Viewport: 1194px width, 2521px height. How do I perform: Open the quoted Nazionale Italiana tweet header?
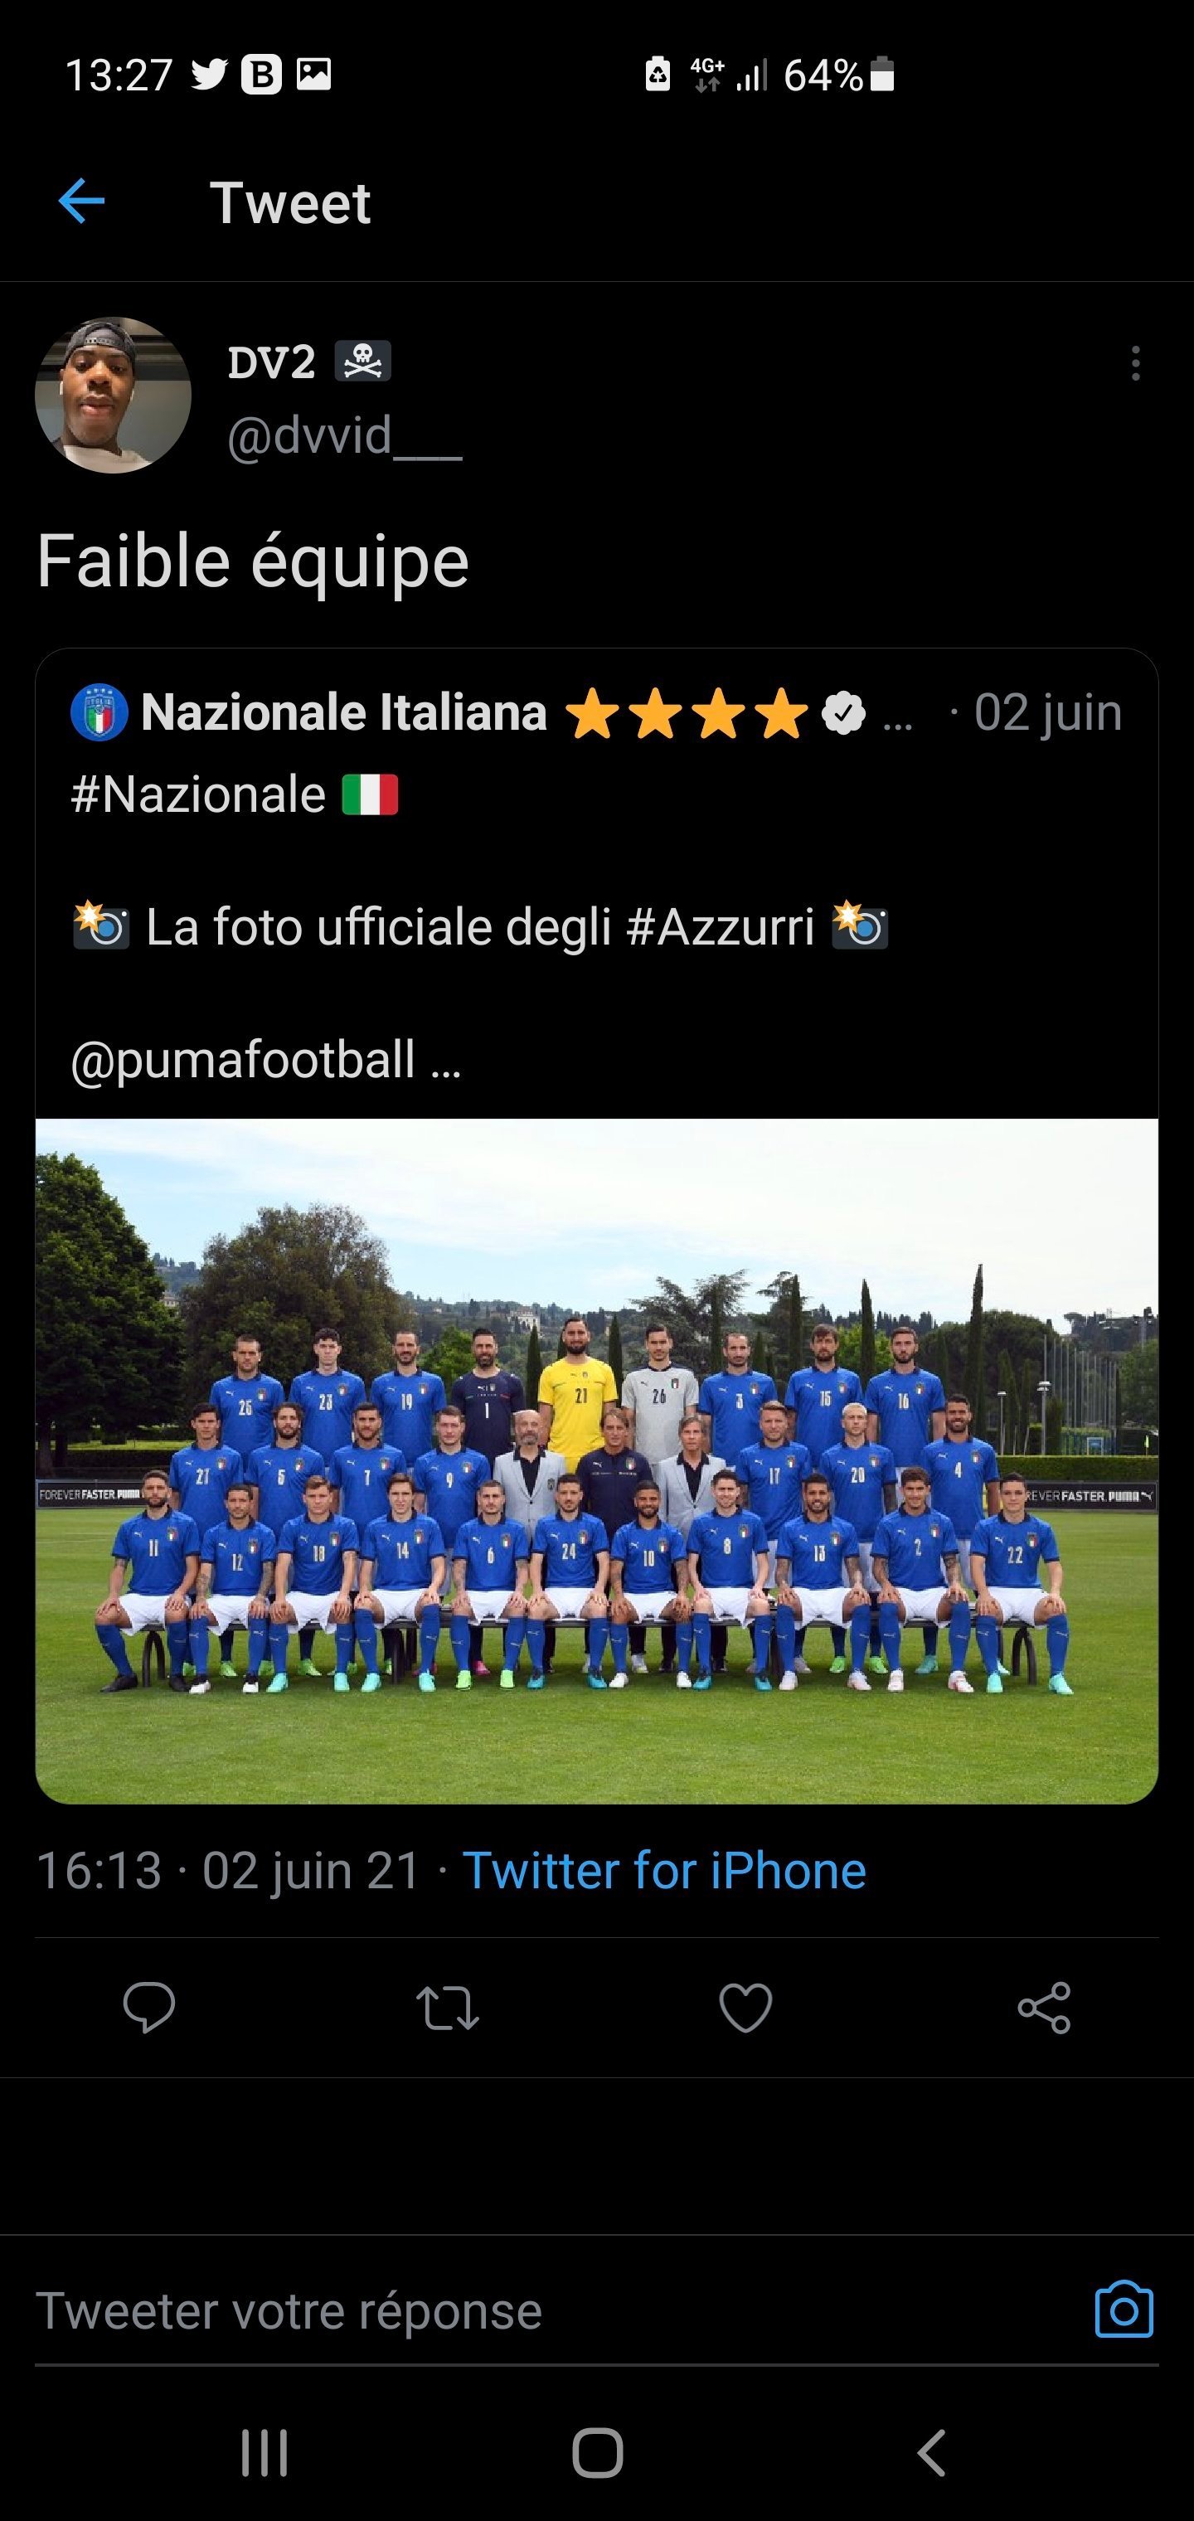pyautogui.click(x=596, y=712)
